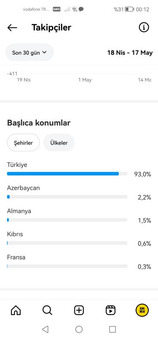The width and height of the screenshot is (158, 338).
Task: Select the Türkiye progress bar
Action: [67, 174]
